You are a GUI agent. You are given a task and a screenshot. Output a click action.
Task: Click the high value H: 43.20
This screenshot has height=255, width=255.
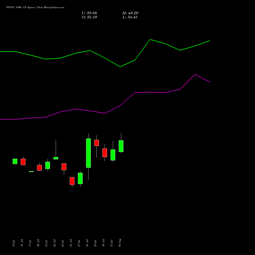[131, 13]
